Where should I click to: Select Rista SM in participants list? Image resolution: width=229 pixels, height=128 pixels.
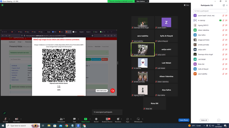(210, 64)
